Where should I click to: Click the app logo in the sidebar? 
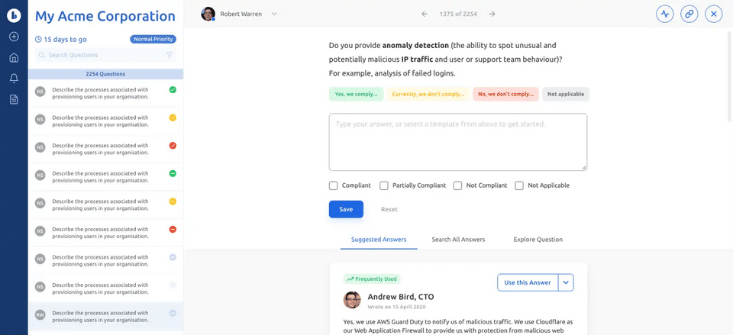(14, 15)
